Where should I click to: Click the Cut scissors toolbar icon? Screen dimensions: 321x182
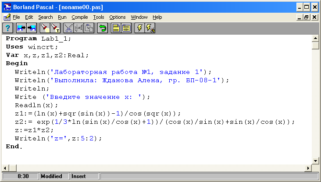[x=68, y=28]
